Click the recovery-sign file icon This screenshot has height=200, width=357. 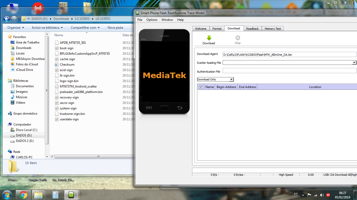click(57, 97)
